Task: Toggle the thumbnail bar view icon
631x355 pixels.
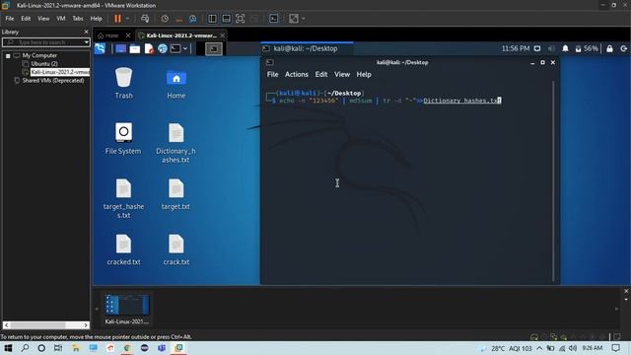Action: 226,19
